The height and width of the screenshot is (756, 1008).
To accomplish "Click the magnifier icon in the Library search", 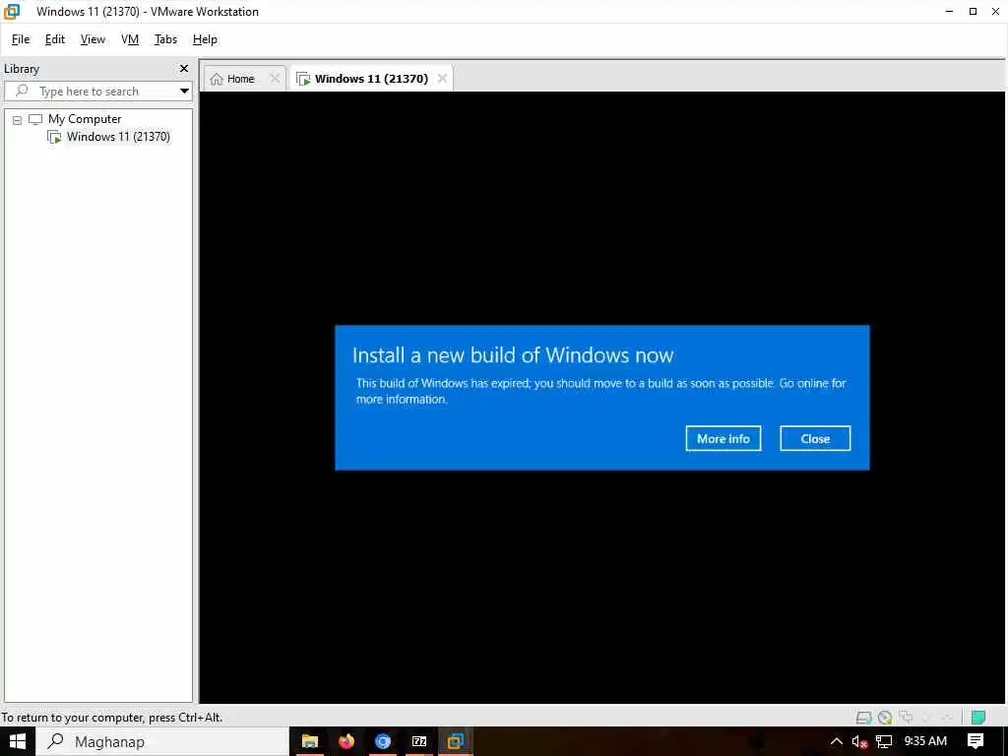I will [22, 91].
